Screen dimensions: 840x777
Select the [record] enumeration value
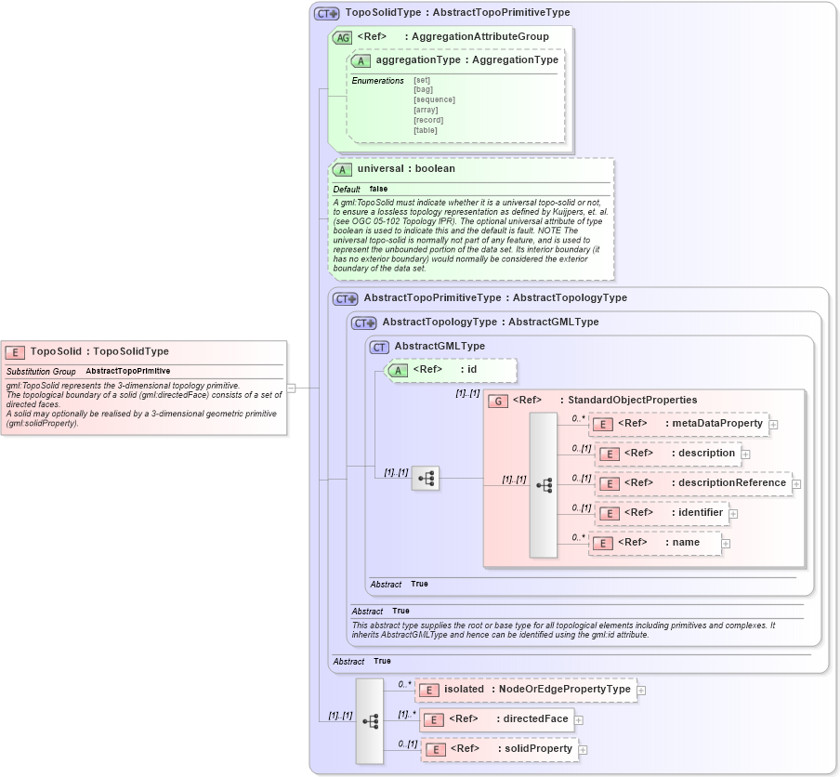[x=428, y=120]
